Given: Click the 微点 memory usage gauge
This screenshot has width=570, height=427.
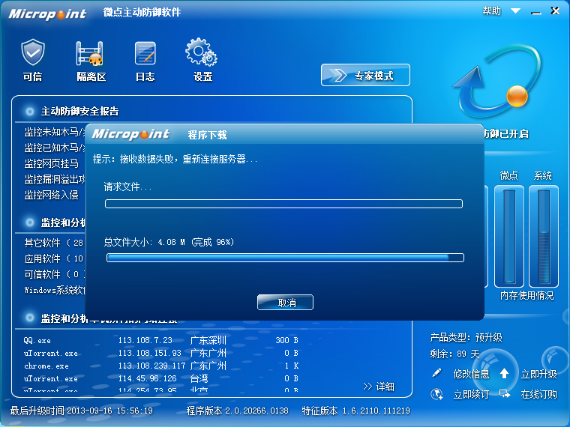Looking at the screenshot, I should [x=509, y=236].
